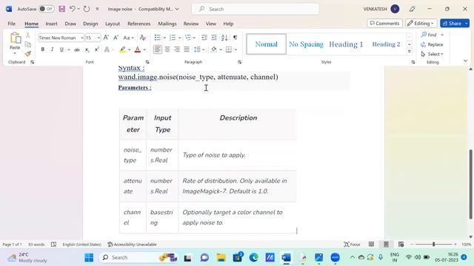Toggle bold formatting
This screenshot has height=266, width=474.
pos(43,50)
